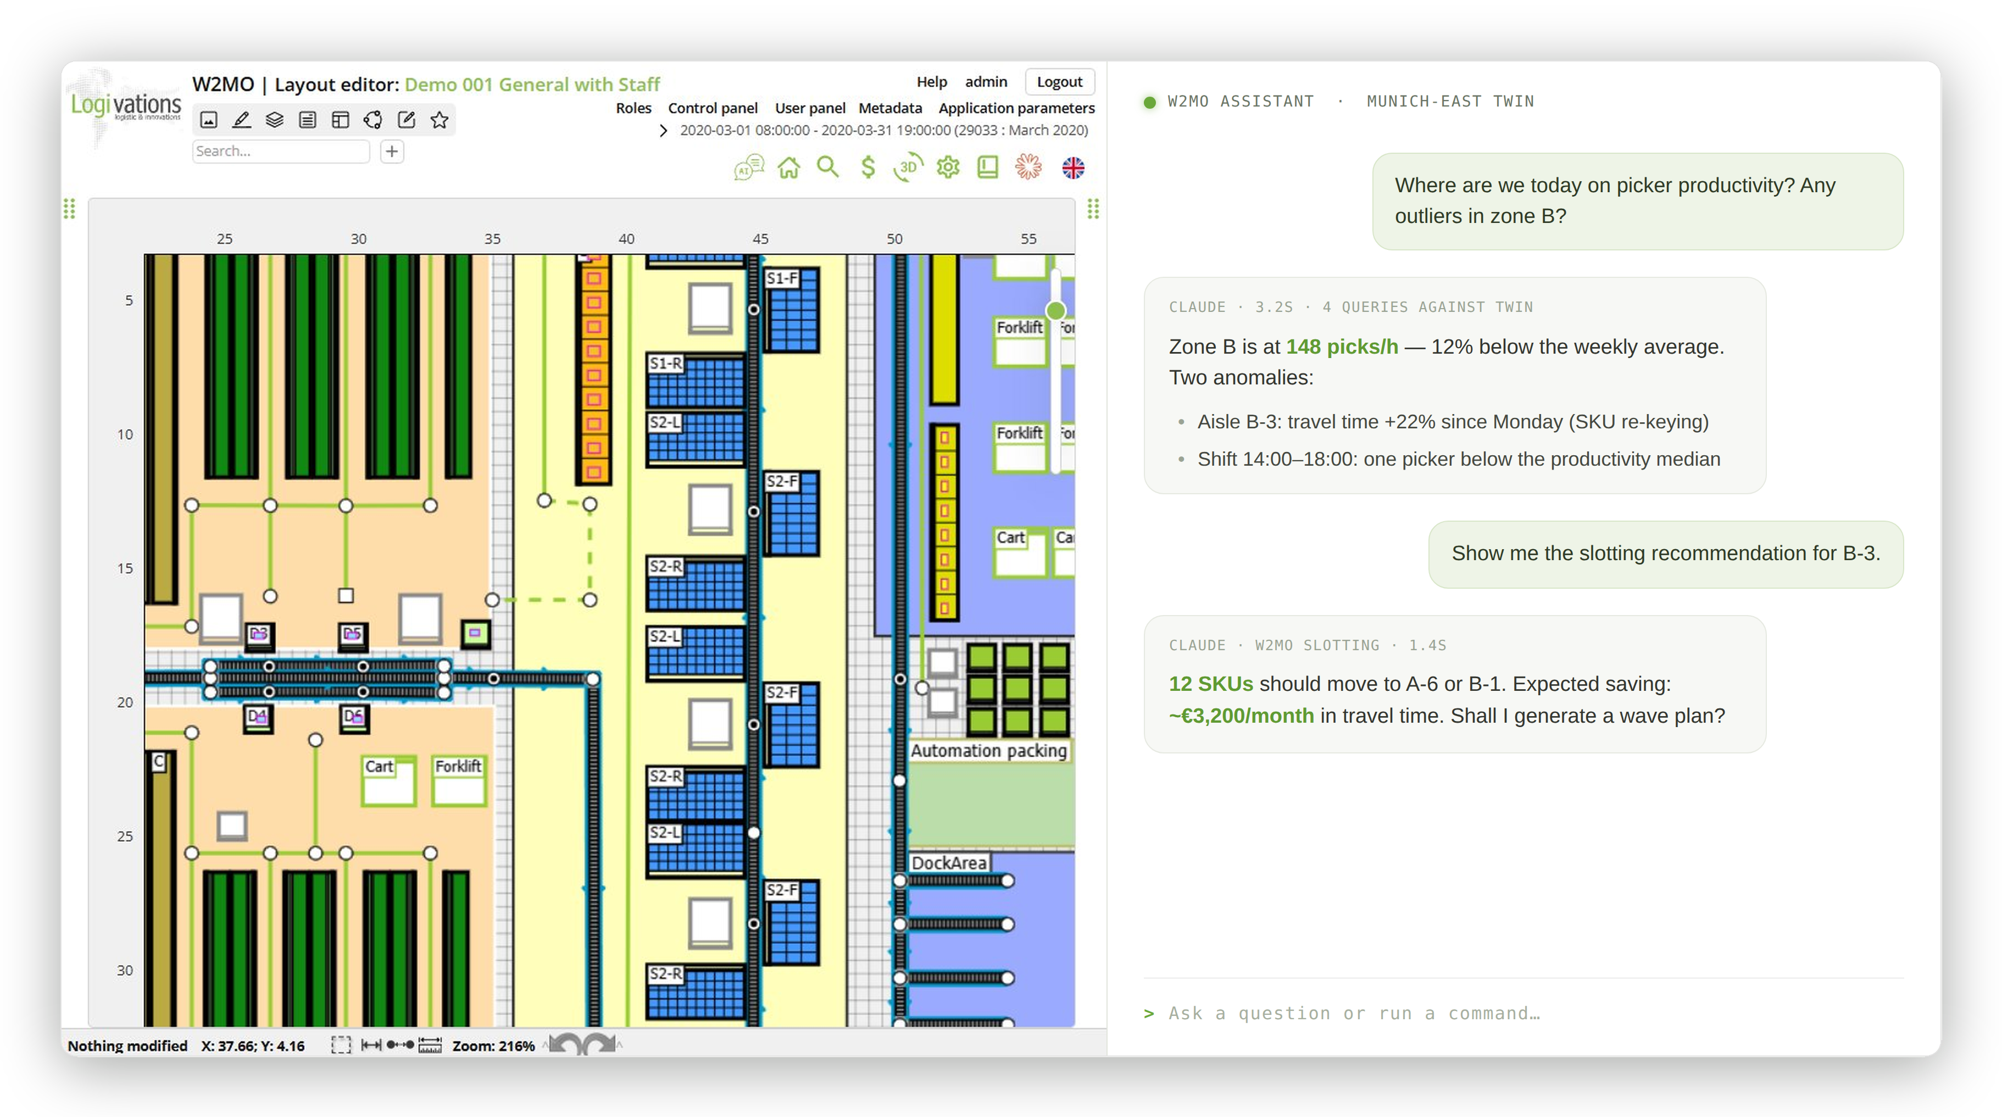Open the layers tool

tap(274, 120)
